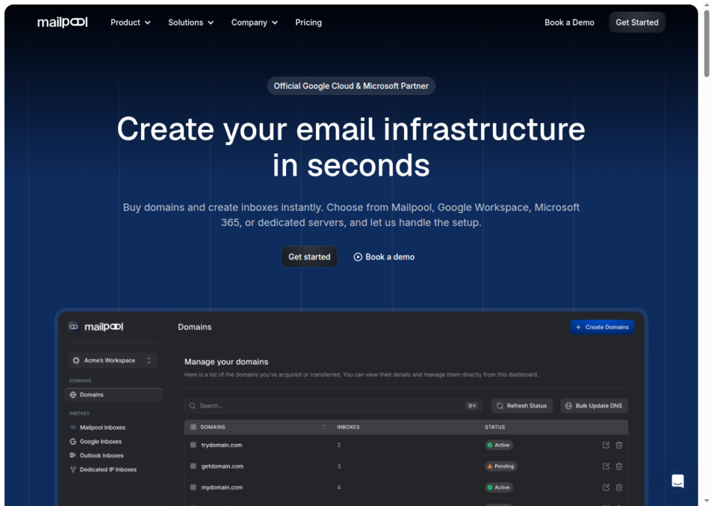The image size is (711, 506).
Task: Click the Manage your domains heading
Action: click(x=226, y=362)
